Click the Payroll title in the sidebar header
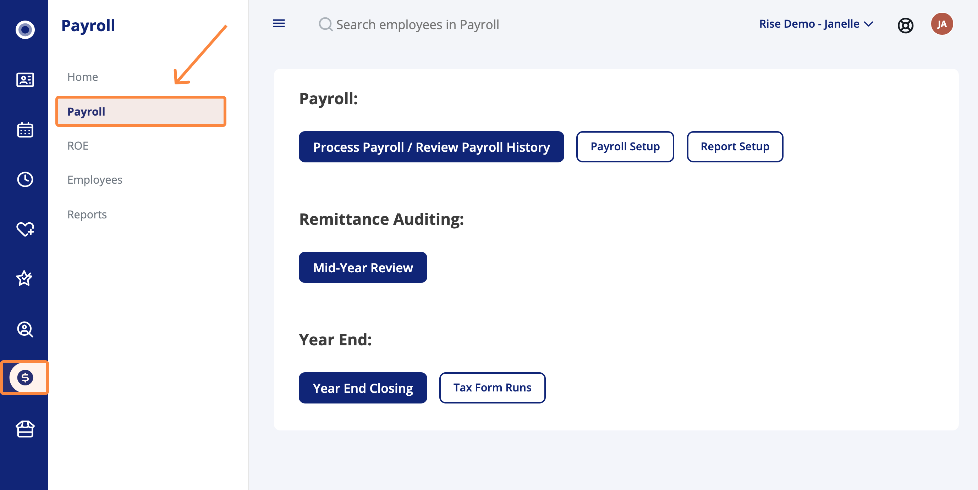 tap(88, 26)
